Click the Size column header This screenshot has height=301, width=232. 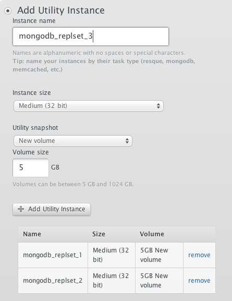tap(99, 234)
